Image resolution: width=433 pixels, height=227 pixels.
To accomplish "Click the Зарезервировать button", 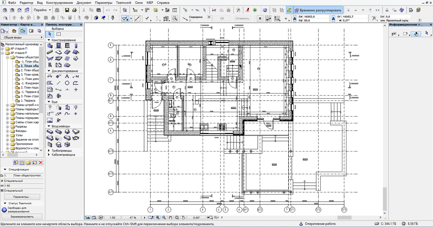I will tap(22, 216).
